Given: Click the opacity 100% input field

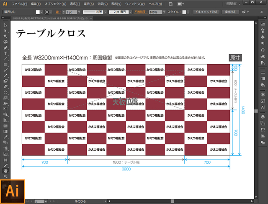Looking at the screenshot, I should click(x=155, y=12).
